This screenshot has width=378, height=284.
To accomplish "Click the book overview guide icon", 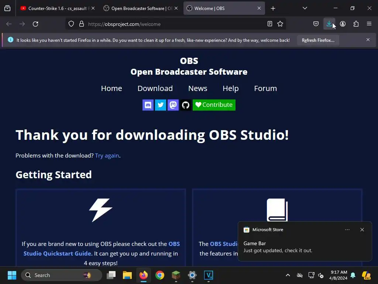I will click(x=277, y=210).
